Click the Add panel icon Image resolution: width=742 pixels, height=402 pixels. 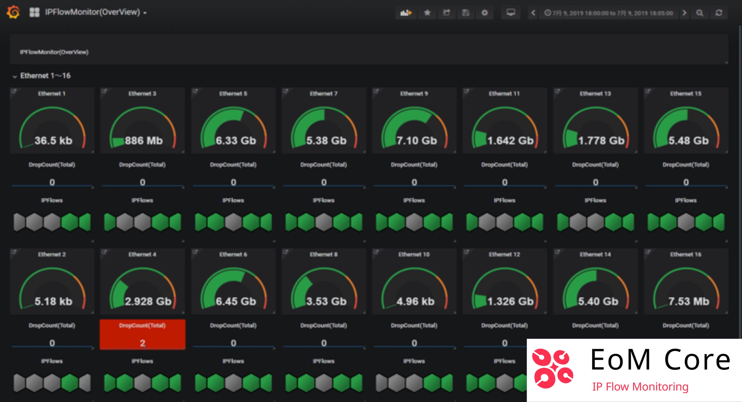(406, 13)
